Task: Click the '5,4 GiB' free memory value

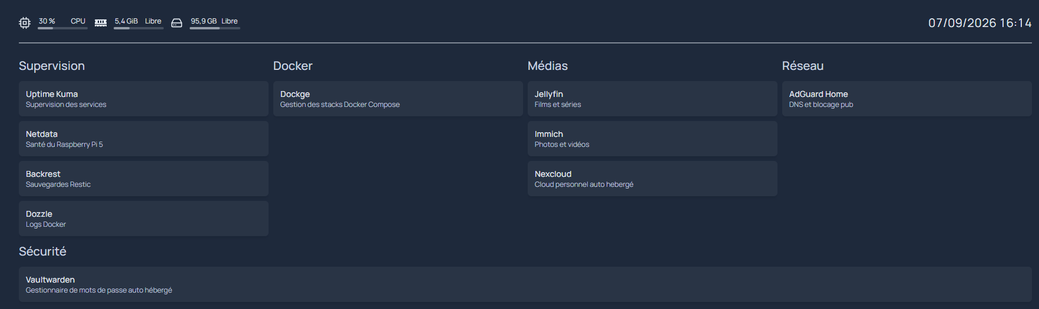Action: [x=126, y=21]
